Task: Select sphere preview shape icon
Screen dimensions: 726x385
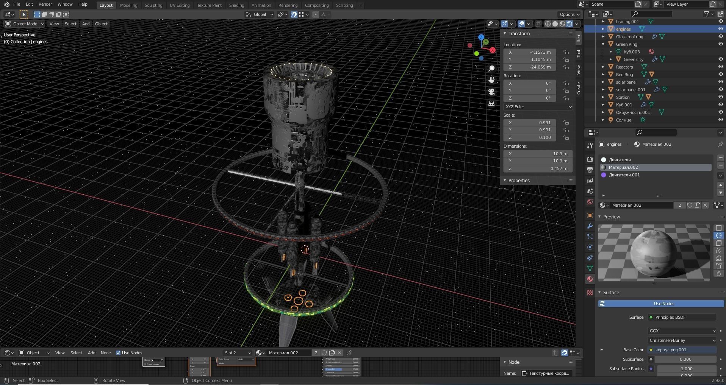Action: 718,235
